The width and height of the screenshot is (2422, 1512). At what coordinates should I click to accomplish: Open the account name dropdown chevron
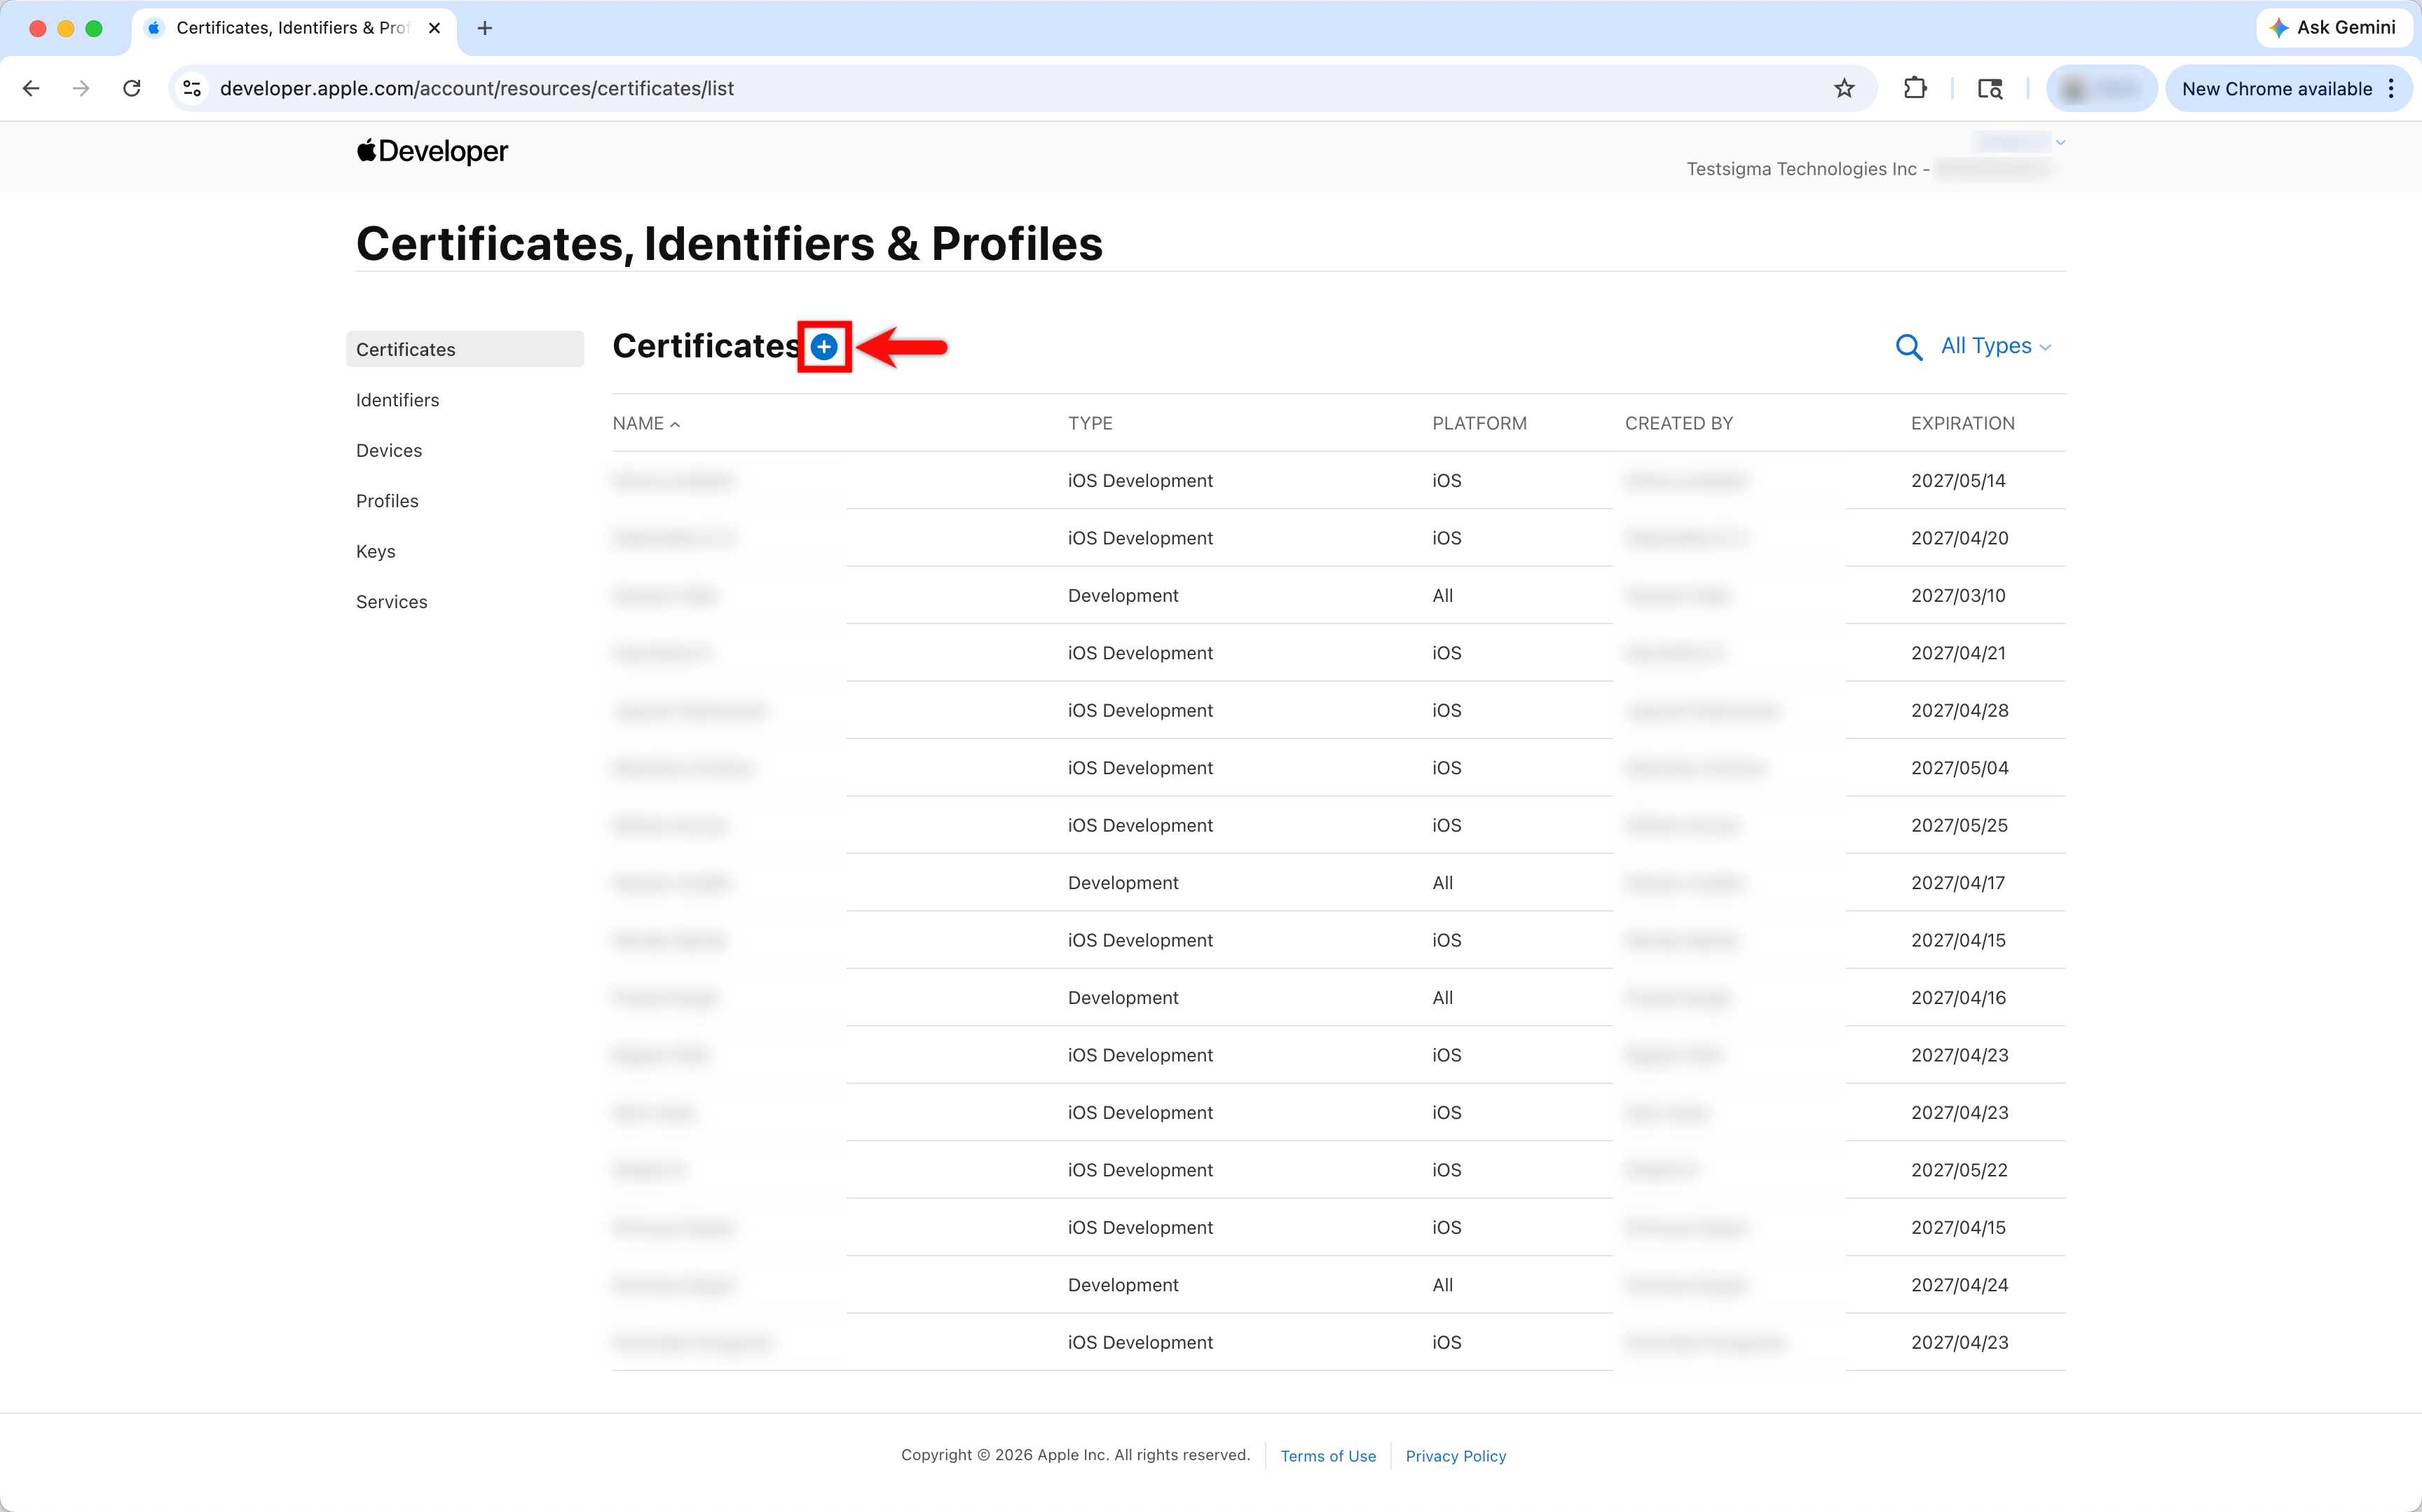(2061, 142)
